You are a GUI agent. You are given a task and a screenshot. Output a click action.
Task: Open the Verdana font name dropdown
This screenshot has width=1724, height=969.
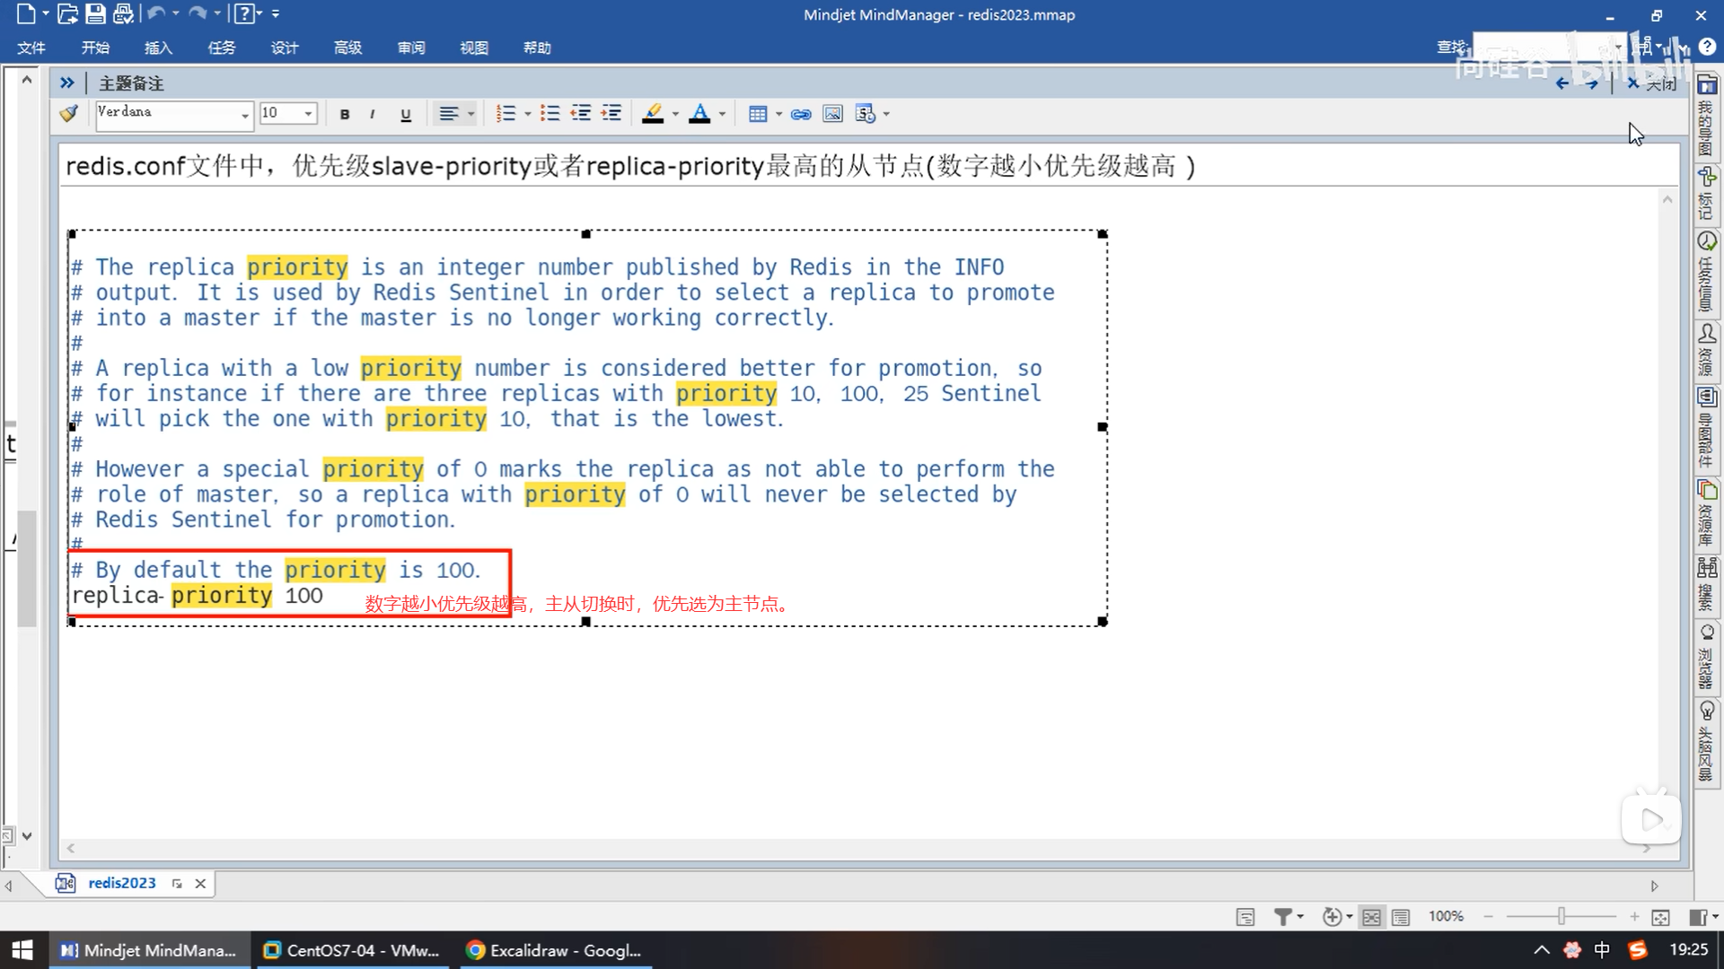pyautogui.click(x=244, y=114)
